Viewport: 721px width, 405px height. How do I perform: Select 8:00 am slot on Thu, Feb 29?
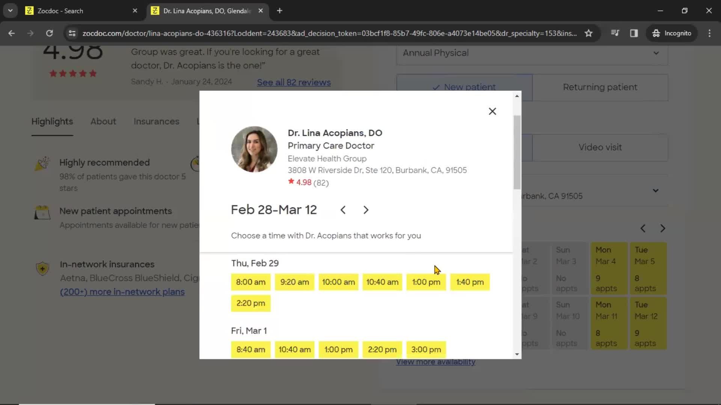click(251, 282)
